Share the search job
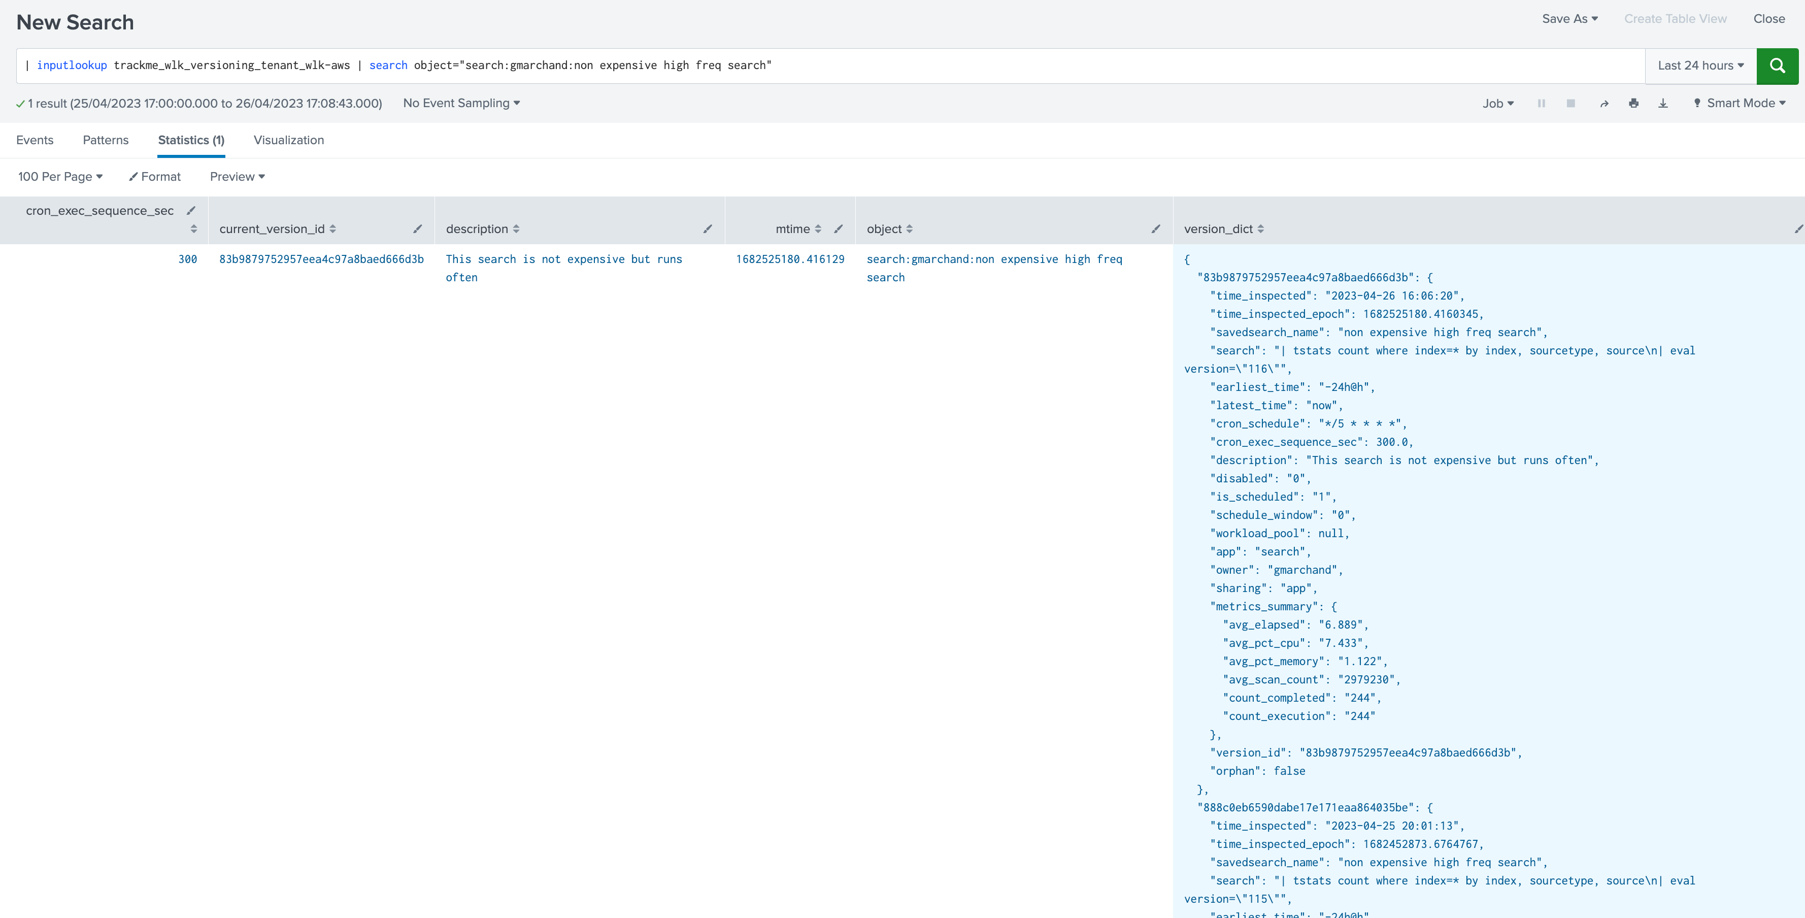Image resolution: width=1805 pixels, height=918 pixels. pyautogui.click(x=1605, y=104)
